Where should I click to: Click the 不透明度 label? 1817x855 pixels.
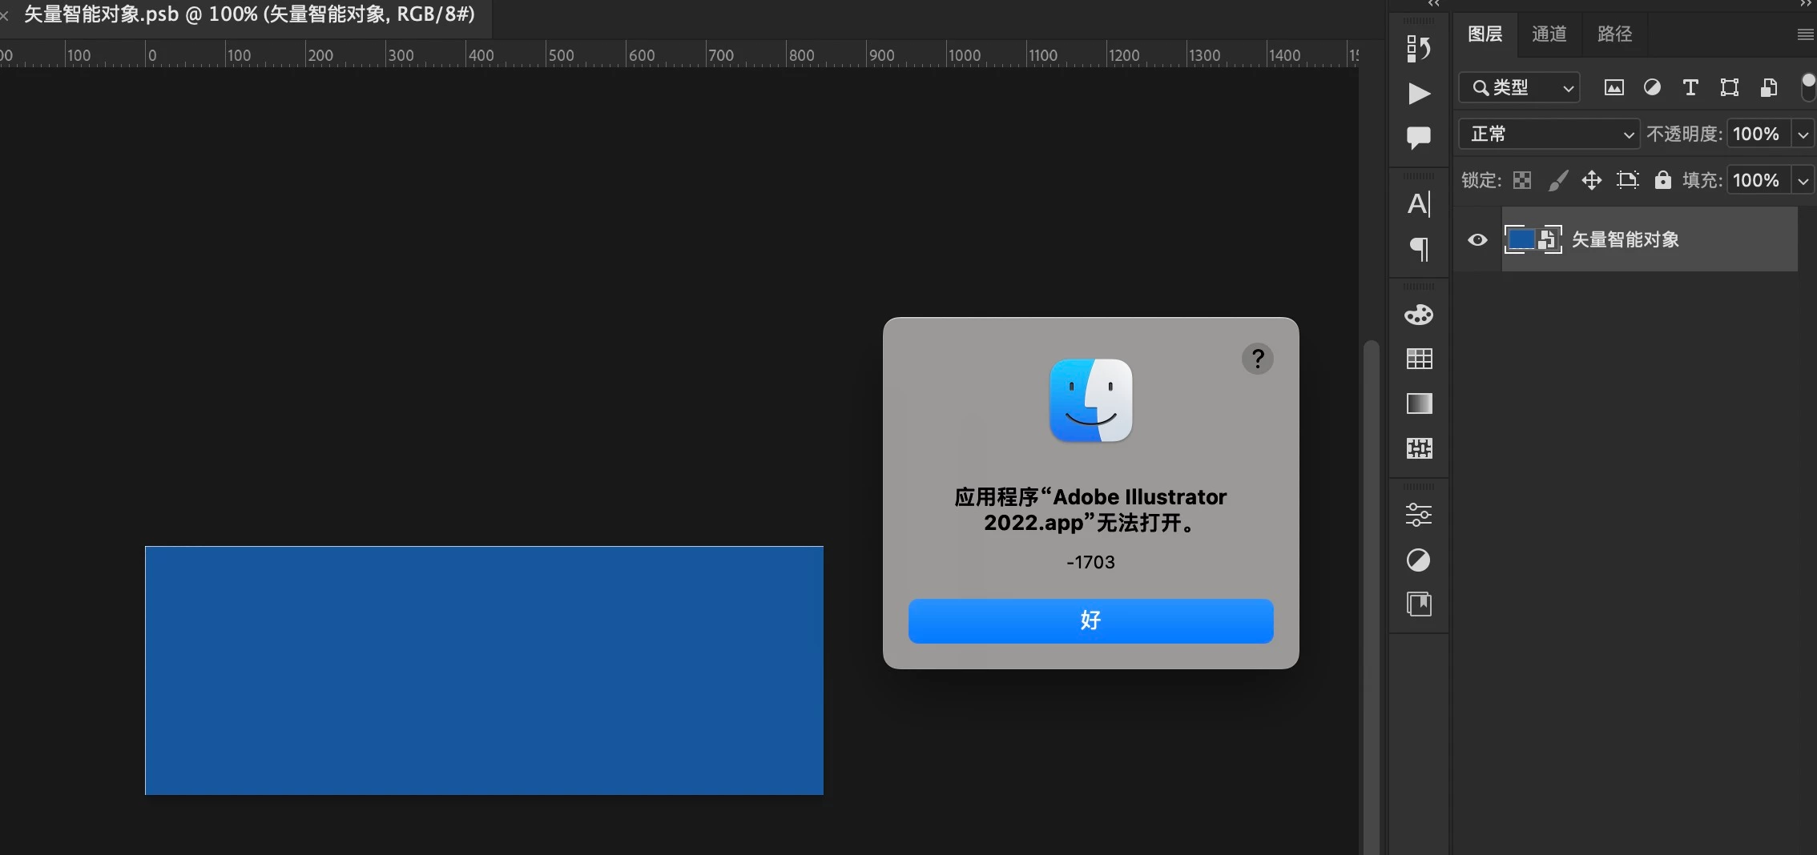pos(1682,134)
